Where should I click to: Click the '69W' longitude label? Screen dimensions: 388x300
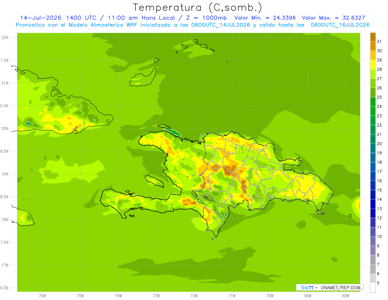(308, 296)
